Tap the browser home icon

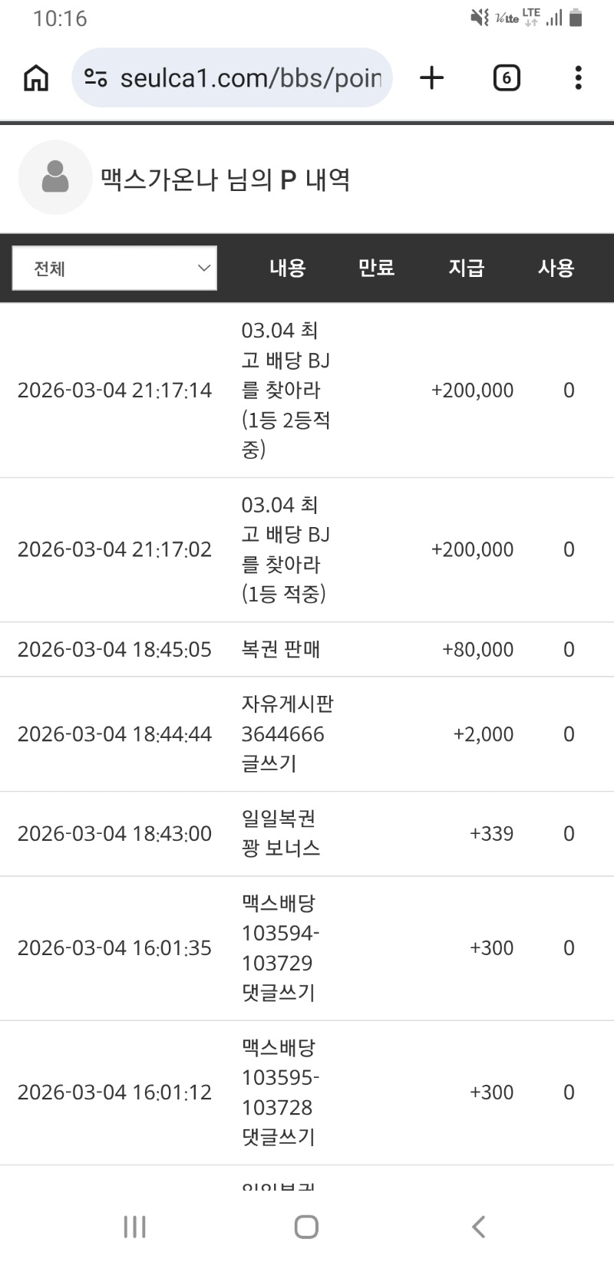(36, 77)
